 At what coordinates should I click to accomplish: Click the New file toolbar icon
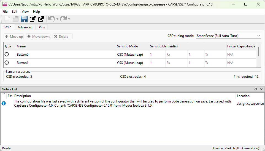(x=7, y=19)
